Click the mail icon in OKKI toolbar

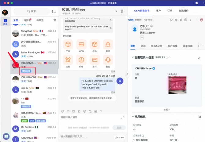tap(176, 20)
